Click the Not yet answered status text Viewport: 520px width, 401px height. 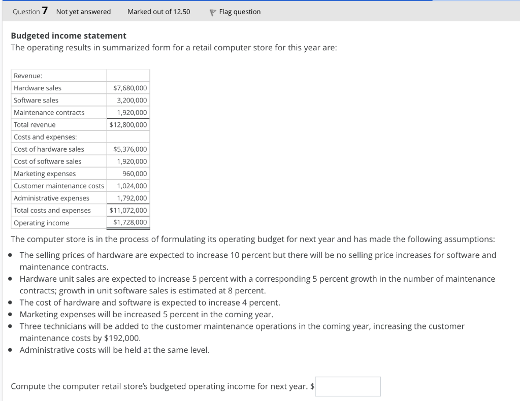click(x=83, y=12)
